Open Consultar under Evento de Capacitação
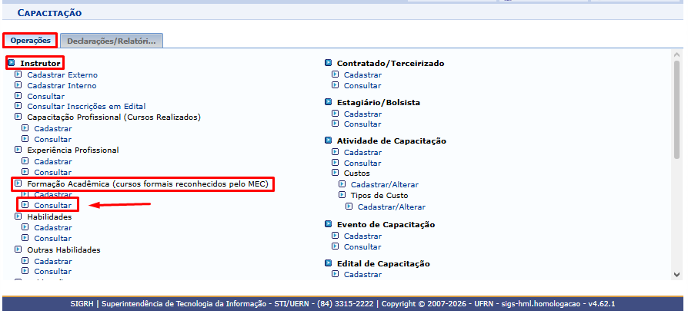Screen dimensions: 688x314 [x=362, y=246]
